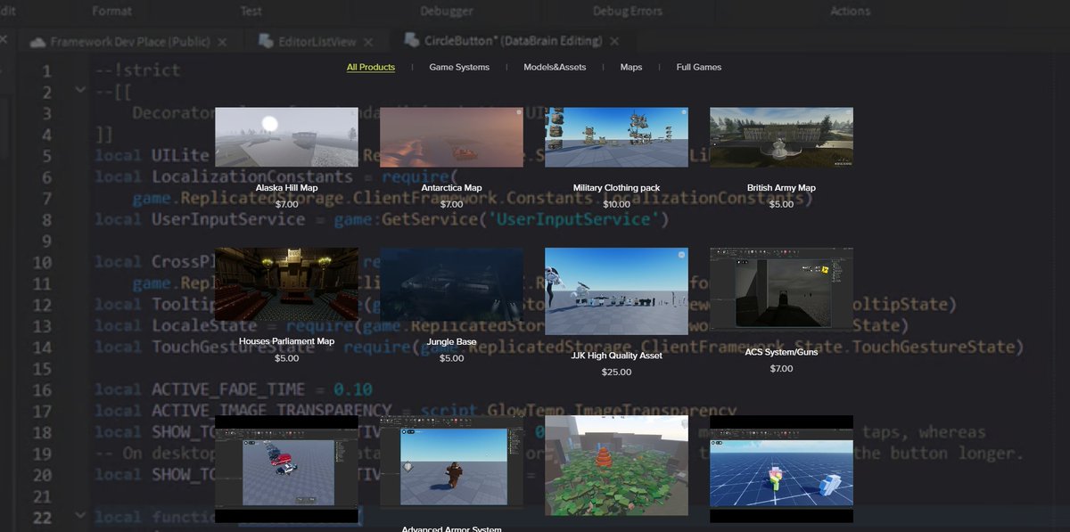
Task: Click the Alaska Hill Map title link
Action: point(286,188)
